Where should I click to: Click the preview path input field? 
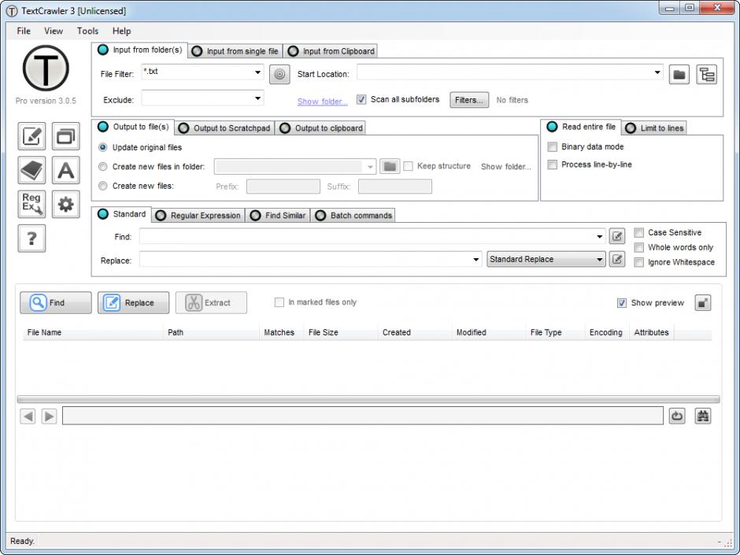click(x=362, y=416)
